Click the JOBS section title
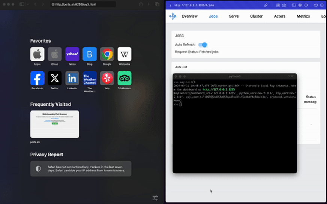Viewport: 327px width, 204px height. [179, 36]
